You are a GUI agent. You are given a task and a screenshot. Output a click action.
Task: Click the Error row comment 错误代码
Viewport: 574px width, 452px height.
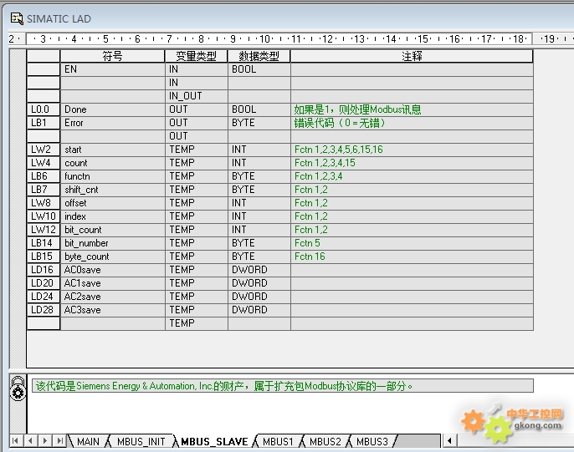(x=340, y=123)
